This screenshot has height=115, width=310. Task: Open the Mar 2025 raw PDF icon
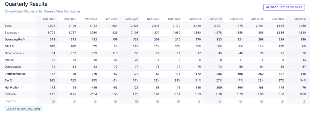[x=262, y=101]
